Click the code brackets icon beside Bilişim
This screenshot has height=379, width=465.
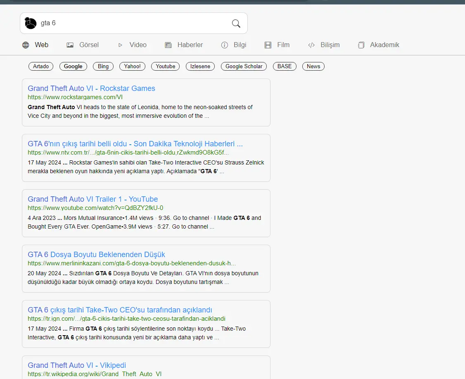[x=311, y=45]
